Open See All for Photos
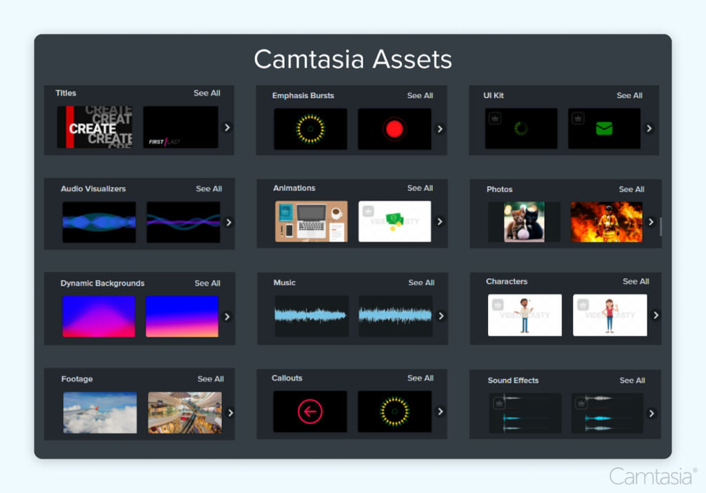Viewport: 706px width, 493px height. point(632,189)
